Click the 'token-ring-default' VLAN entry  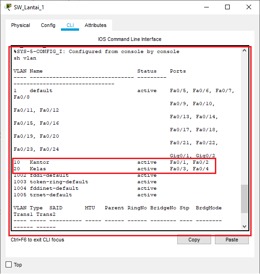click(x=59, y=182)
